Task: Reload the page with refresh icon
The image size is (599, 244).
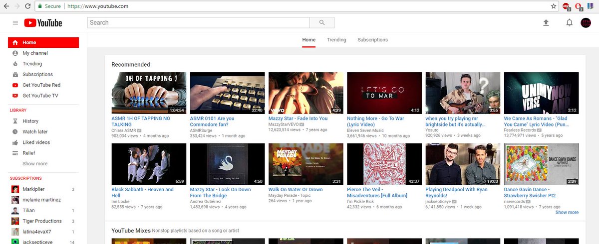Action: (x=29, y=6)
